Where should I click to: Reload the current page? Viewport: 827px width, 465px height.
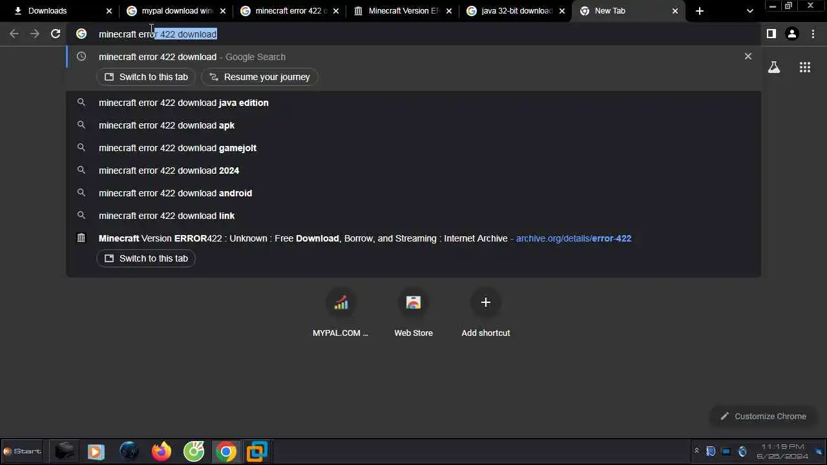56,34
